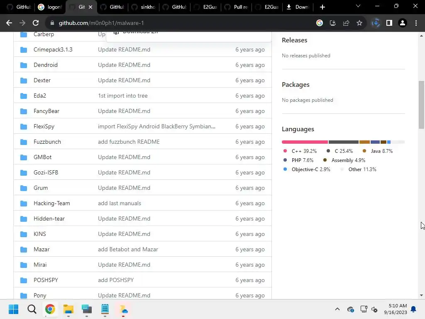Open the Chrome profile avatar icon
425x319 pixels.
(x=403, y=23)
